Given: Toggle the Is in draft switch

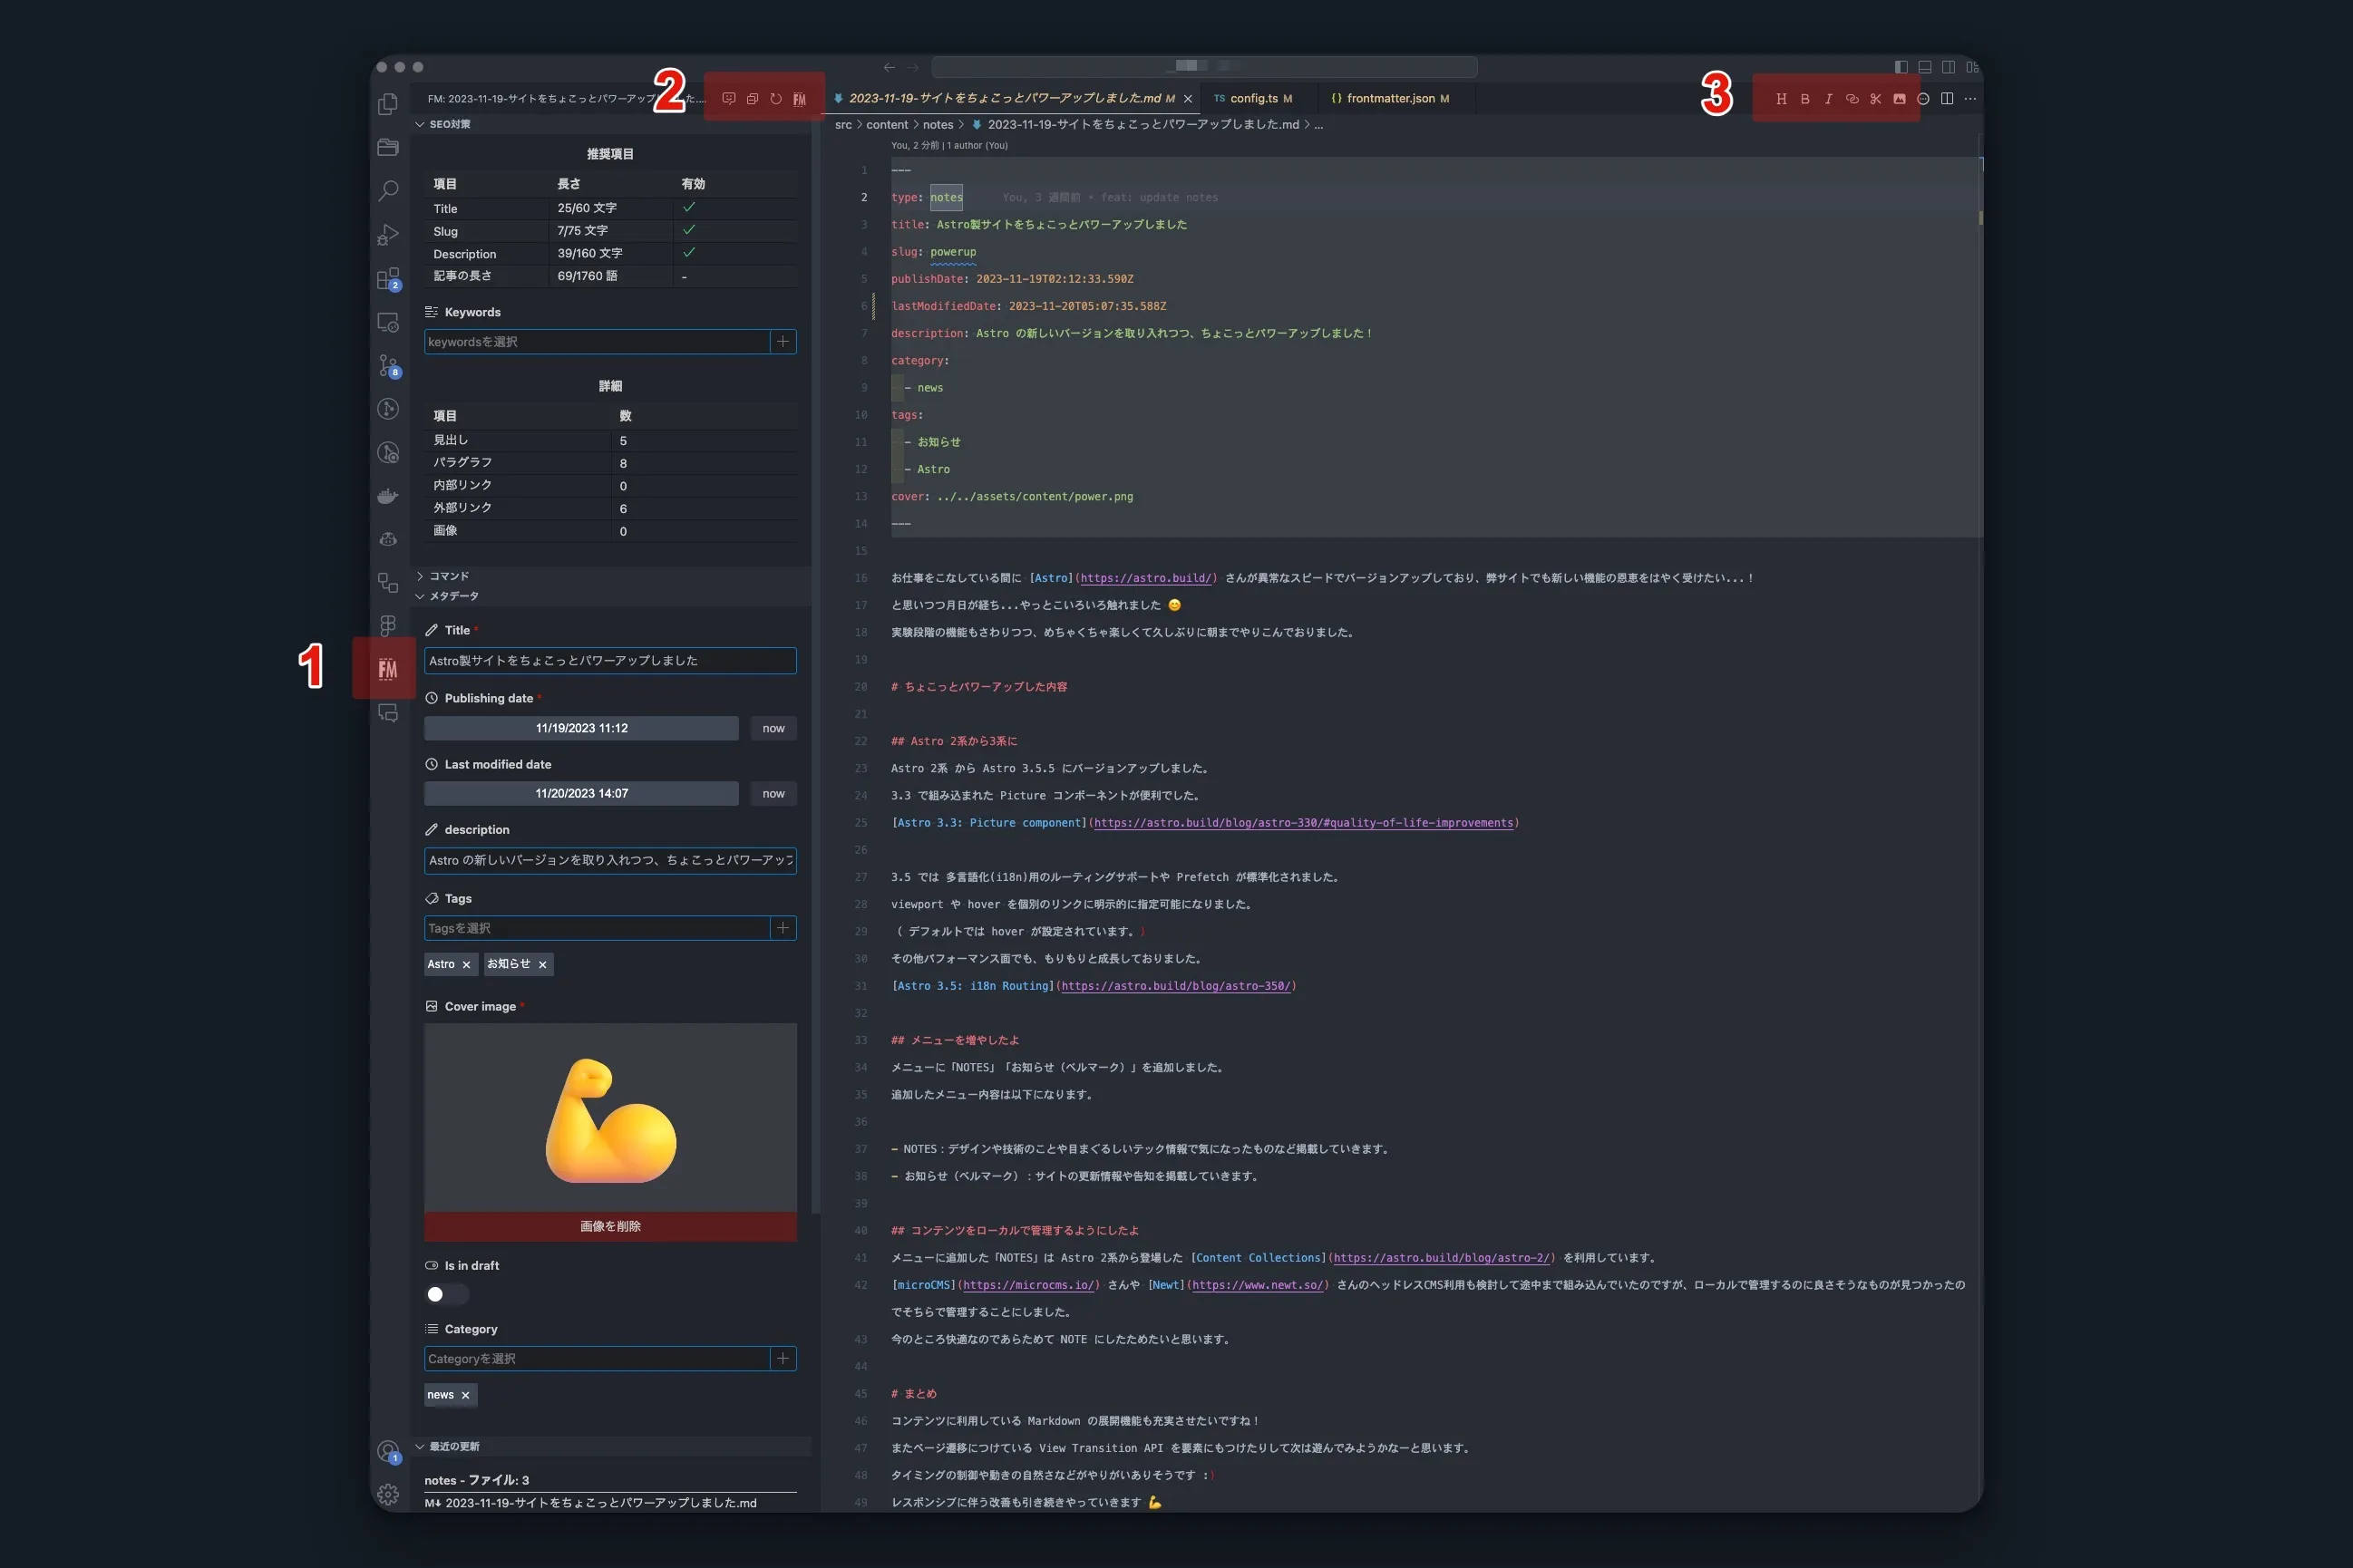Looking at the screenshot, I should click(445, 1294).
